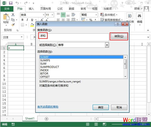Click the Copy icon in clipboard group
This screenshot has width=151, height=127.
coord(13,20)
